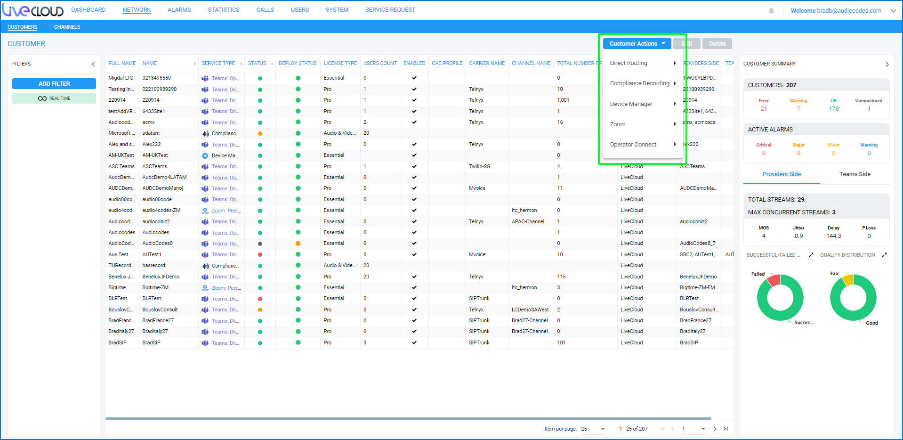
Task: Click compliance icon in THRecord basrecord row
Action: [205, 266]
